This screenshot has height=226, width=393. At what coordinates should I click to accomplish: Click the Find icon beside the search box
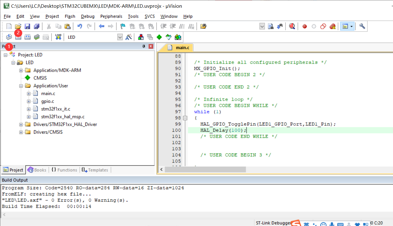[271, 27]
